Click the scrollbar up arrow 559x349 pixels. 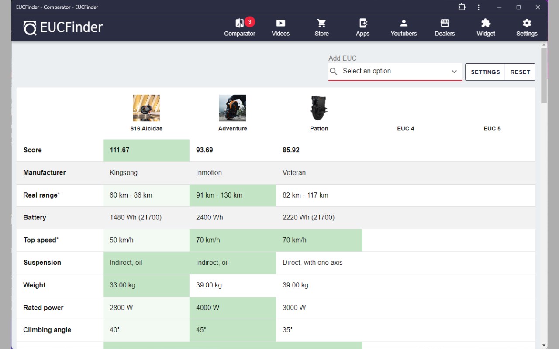pyautogui.click(x=544, y=44)
